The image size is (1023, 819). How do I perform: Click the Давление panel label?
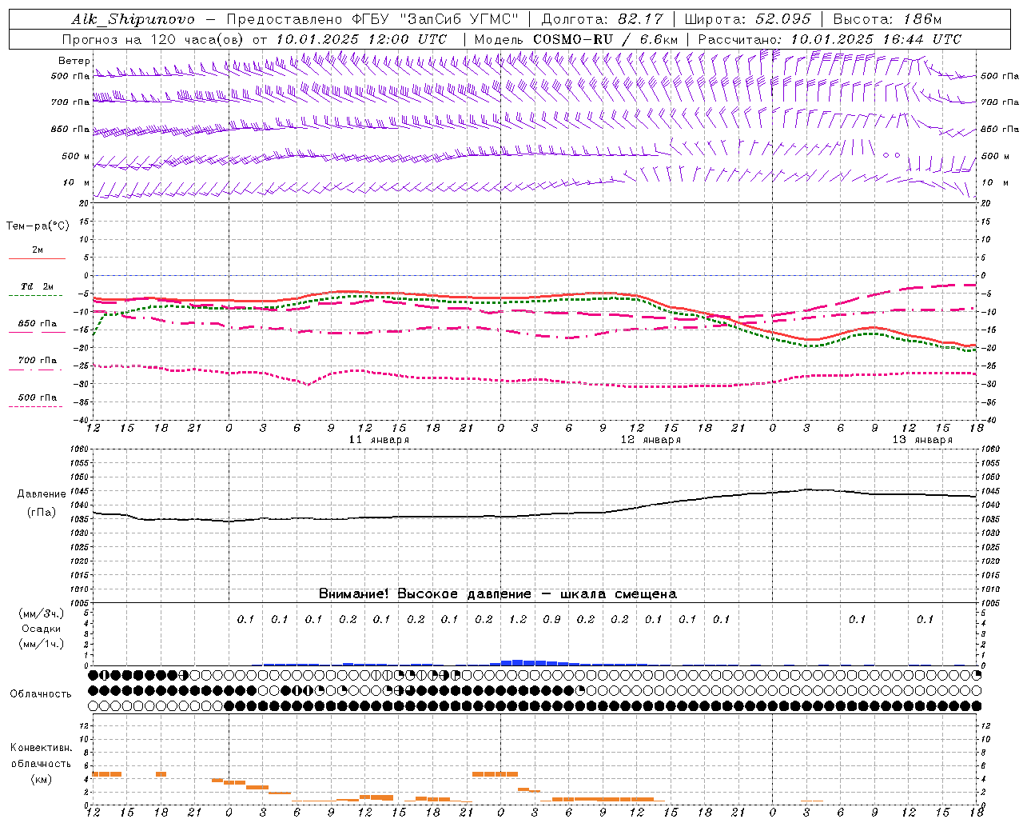[42, 494]
